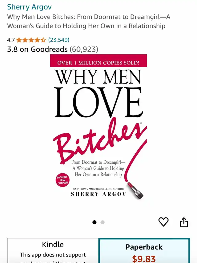
Task: Open the 23,549 customer reviews link
Action: coord(59,40)
